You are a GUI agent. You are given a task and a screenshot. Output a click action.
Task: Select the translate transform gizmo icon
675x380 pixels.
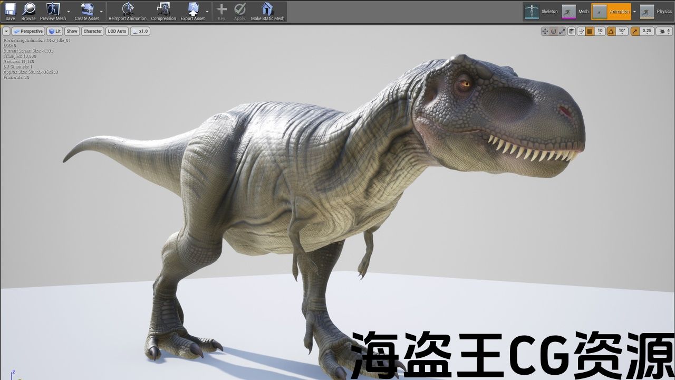tap(545, 31)
